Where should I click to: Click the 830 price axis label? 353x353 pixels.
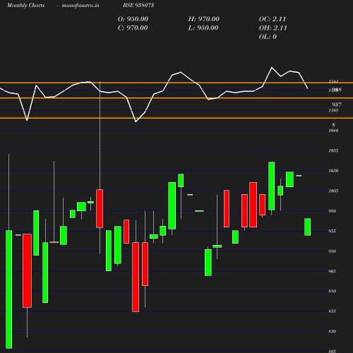coord(332,332)
